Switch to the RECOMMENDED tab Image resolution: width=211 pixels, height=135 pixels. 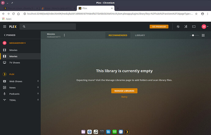tap(118, 35)
